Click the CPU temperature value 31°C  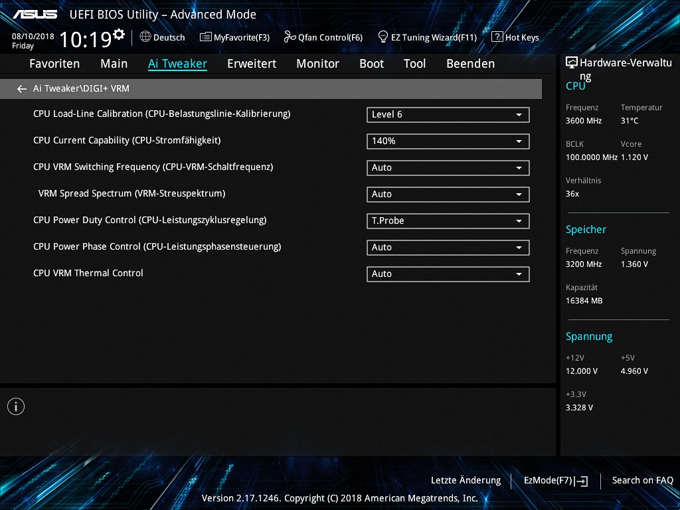click(x=630, y=121)
